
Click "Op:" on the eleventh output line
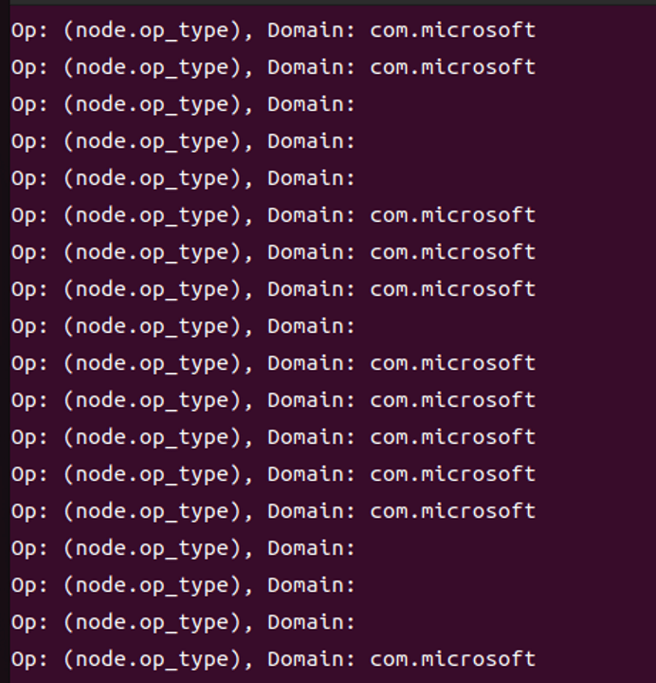pyautogui.click(x=28, y=400)
